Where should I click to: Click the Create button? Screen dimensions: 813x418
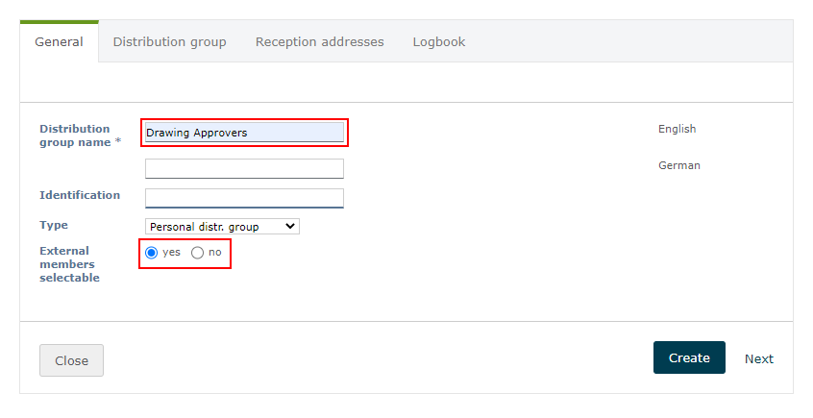tap(689, 357)
